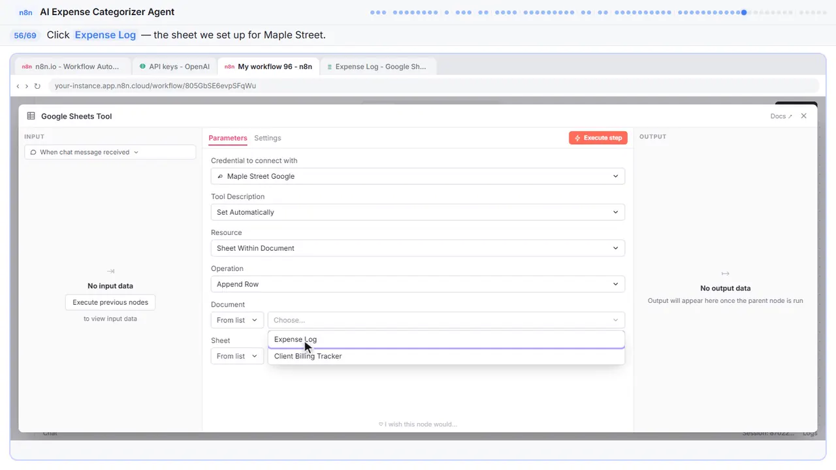Switch to the Settings tab
836x470 pixels.
268,138
